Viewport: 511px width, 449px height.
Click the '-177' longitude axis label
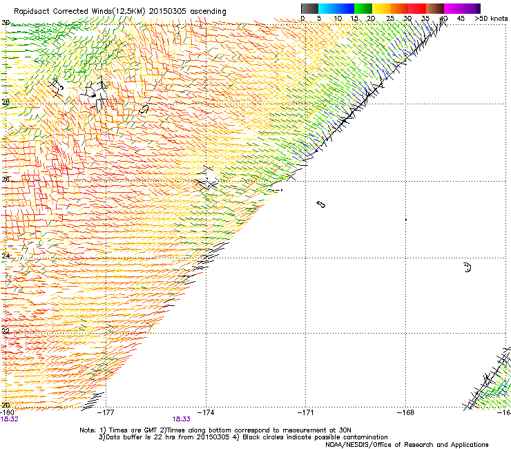[106, 412]
